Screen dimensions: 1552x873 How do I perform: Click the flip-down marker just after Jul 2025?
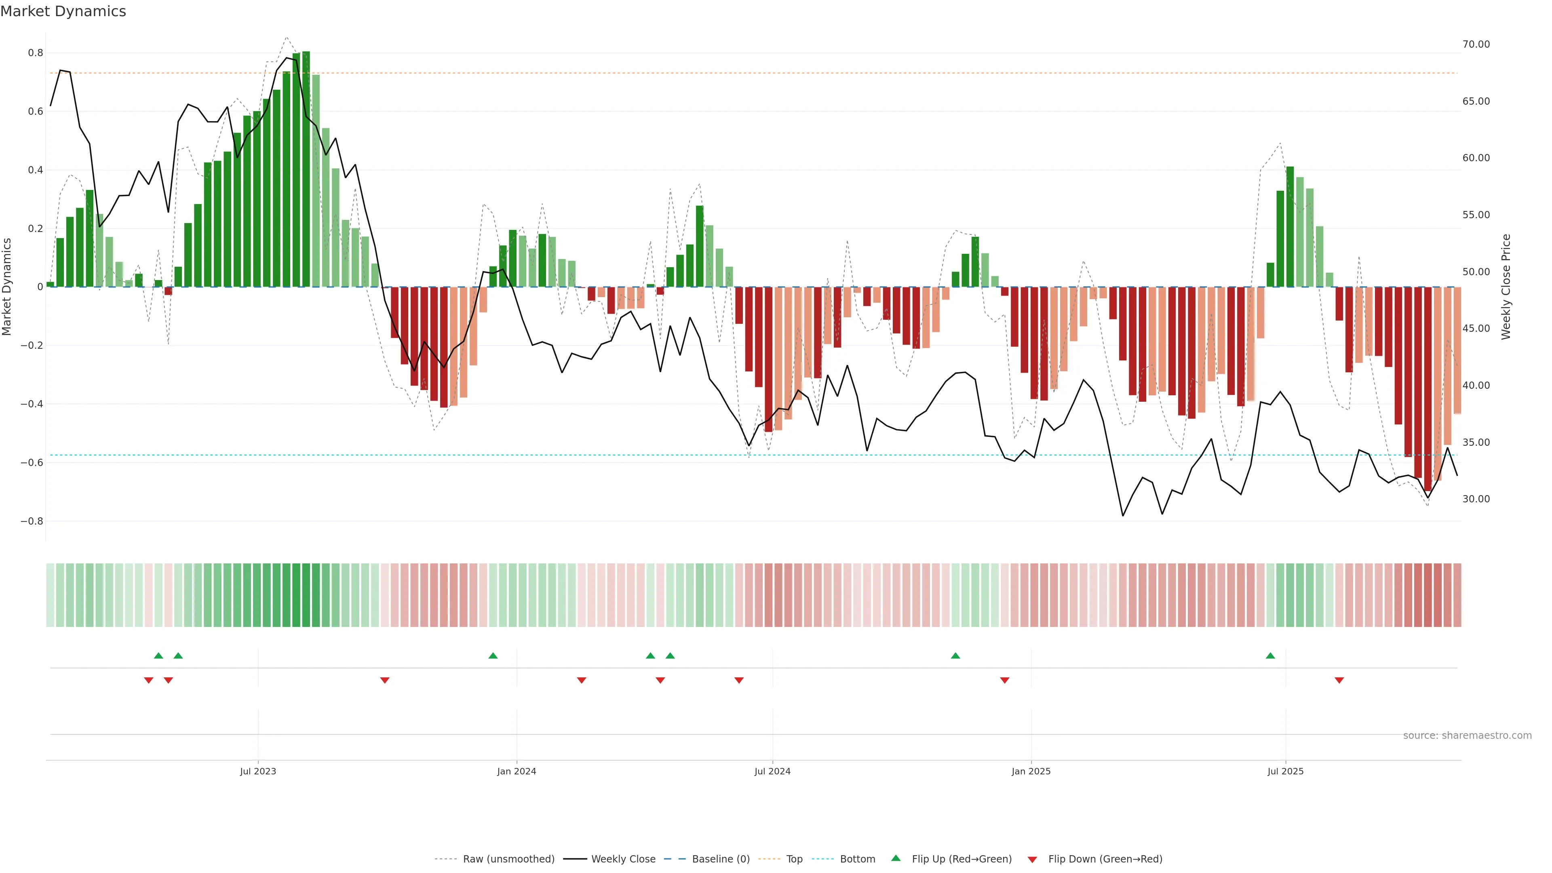click(1339, 680)
